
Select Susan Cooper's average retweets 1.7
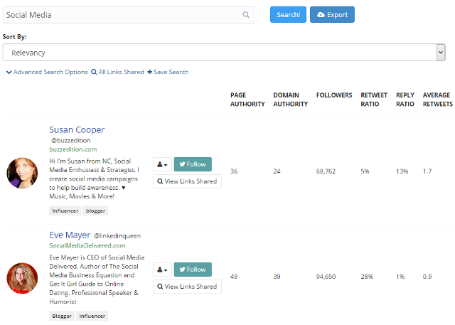click(x=427, y=171)
